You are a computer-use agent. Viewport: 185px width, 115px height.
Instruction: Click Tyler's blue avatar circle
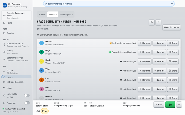click(42, 70)
